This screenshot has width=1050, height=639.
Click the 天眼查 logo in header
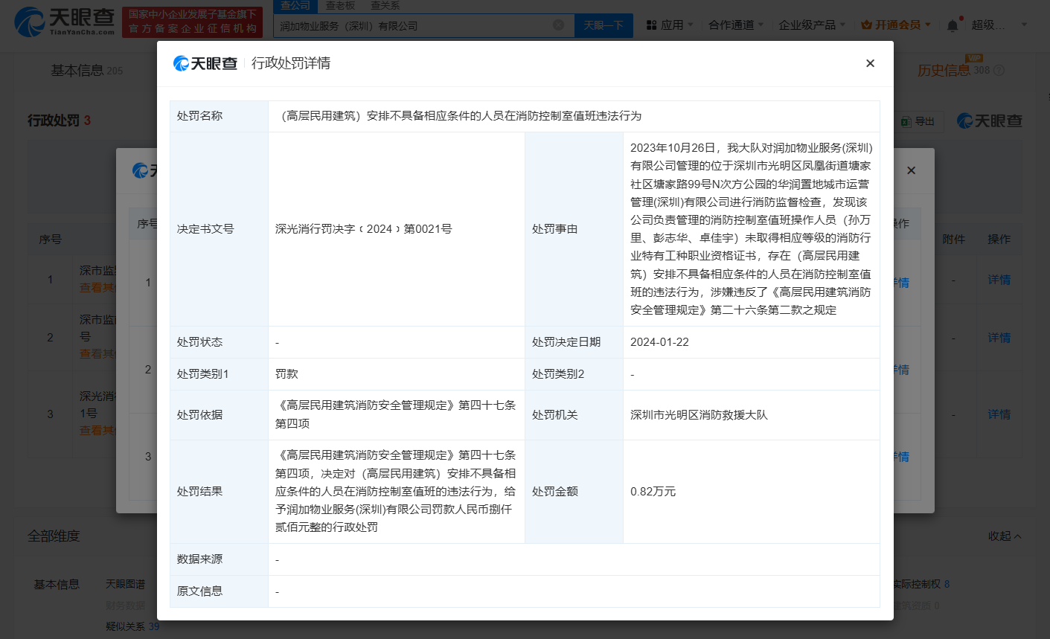65,22
